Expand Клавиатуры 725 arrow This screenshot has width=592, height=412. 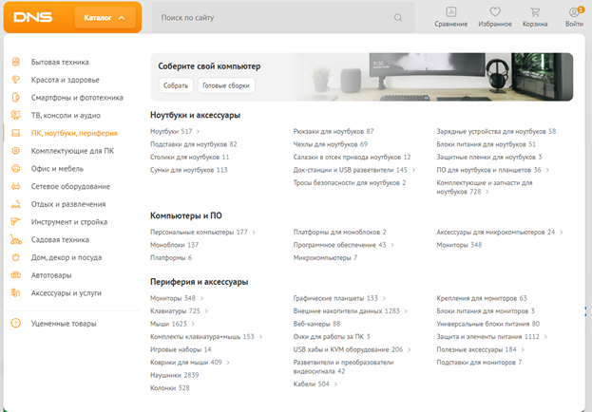(206, 310)
